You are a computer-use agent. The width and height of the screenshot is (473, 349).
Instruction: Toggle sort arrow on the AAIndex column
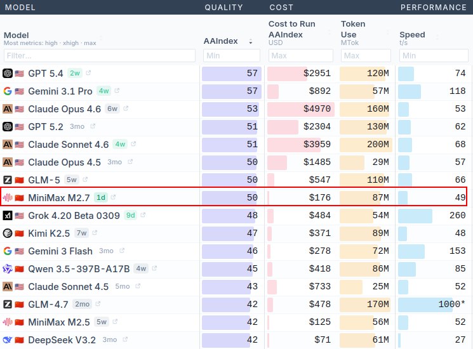pyautogui.click(x=250, y=41)
